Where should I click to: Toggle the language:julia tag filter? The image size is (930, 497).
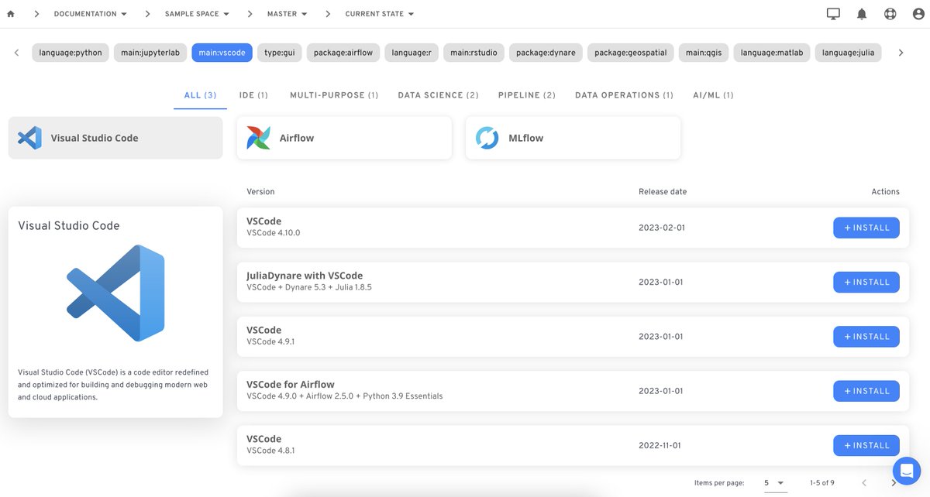pyautogui.click(x=848, y=53)
